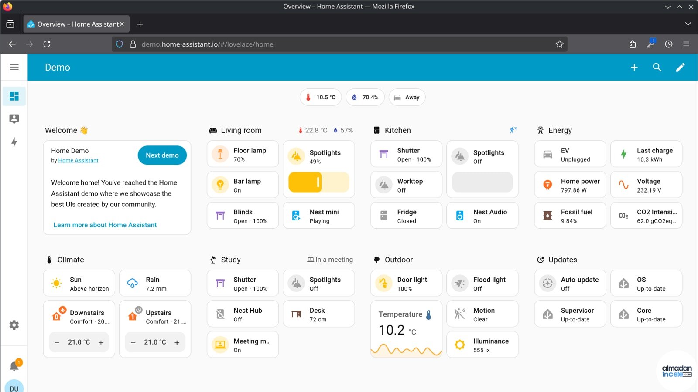The height and width of the screenshot is (392, 698).
Task: Click the Outdoor Temperature graph card
Action: pos(406,329)
